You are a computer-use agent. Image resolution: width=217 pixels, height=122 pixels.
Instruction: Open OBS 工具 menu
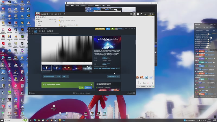pyautogui.click(x=103, y=5)
